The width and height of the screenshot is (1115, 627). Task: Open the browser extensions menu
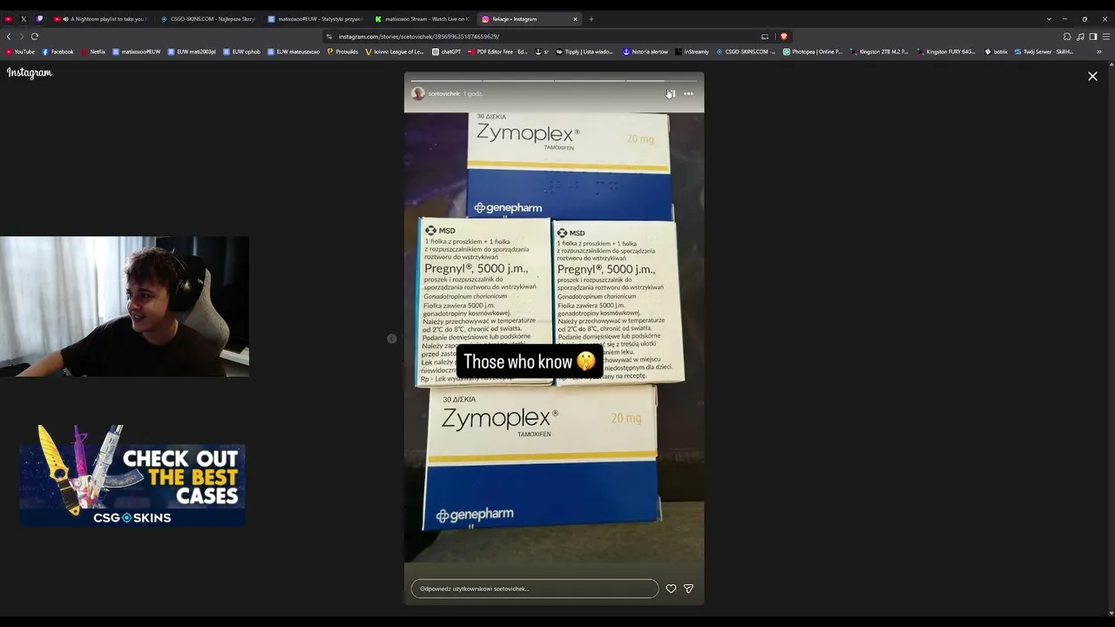(1067, 37)
